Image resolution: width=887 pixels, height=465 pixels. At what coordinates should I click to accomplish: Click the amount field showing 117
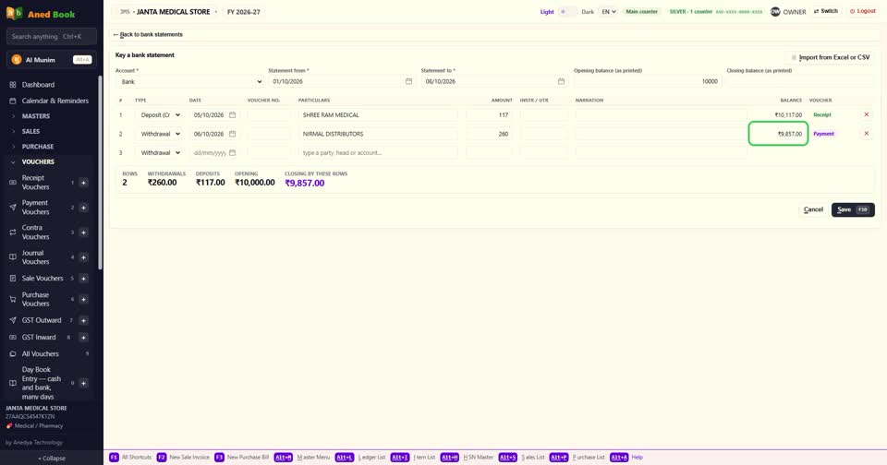point(490,114)
